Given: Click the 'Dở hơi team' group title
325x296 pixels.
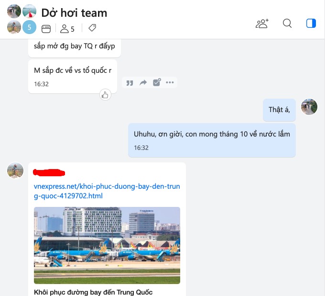Looking at the screenshot, I should click(74, 13).
